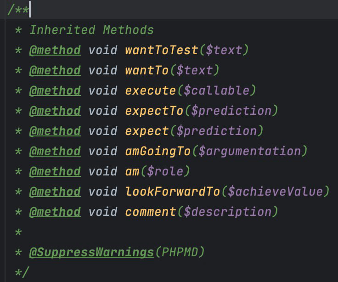Click the comment method name

tap(150, 212)
